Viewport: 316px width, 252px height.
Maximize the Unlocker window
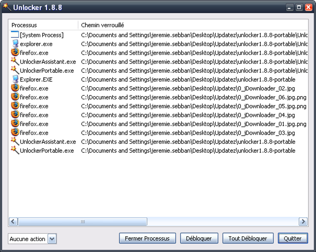point(299,8)
